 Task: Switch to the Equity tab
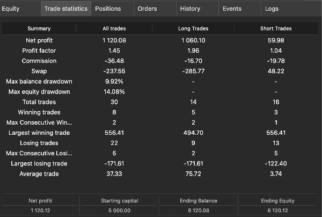[x=11, y=9]
